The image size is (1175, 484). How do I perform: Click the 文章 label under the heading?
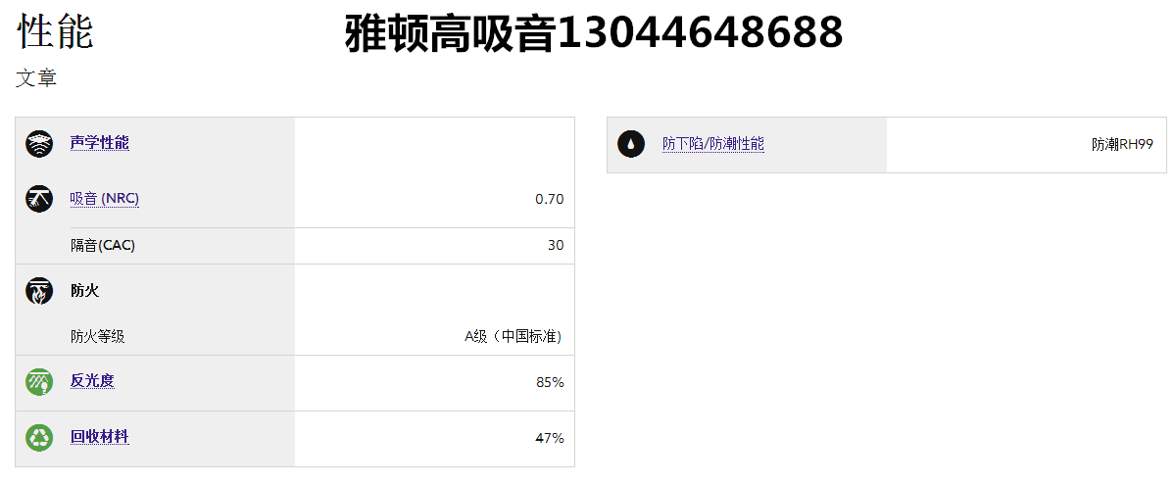pos(36,78)
